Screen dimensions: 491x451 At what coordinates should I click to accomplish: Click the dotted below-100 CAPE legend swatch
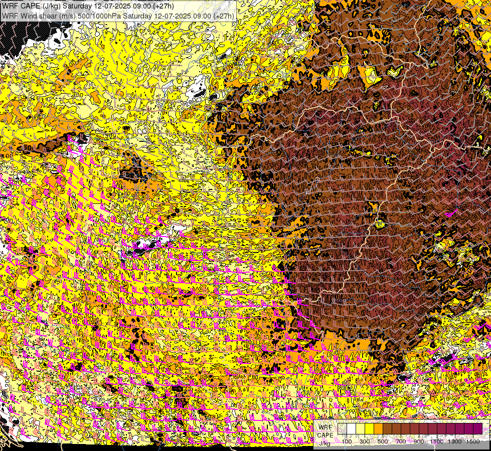point(342,429)
